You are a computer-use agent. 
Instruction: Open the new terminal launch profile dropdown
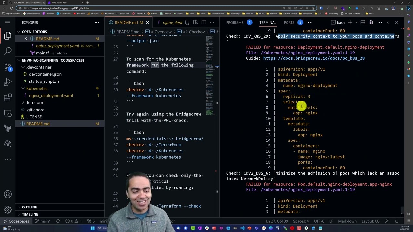pyautogui.click(x=355, y=22)
